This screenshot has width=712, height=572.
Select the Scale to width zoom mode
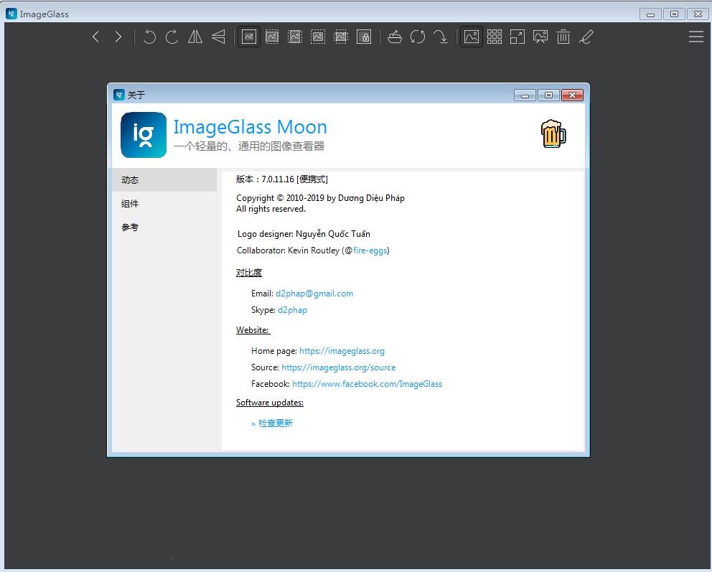click(x=295, y=37)
